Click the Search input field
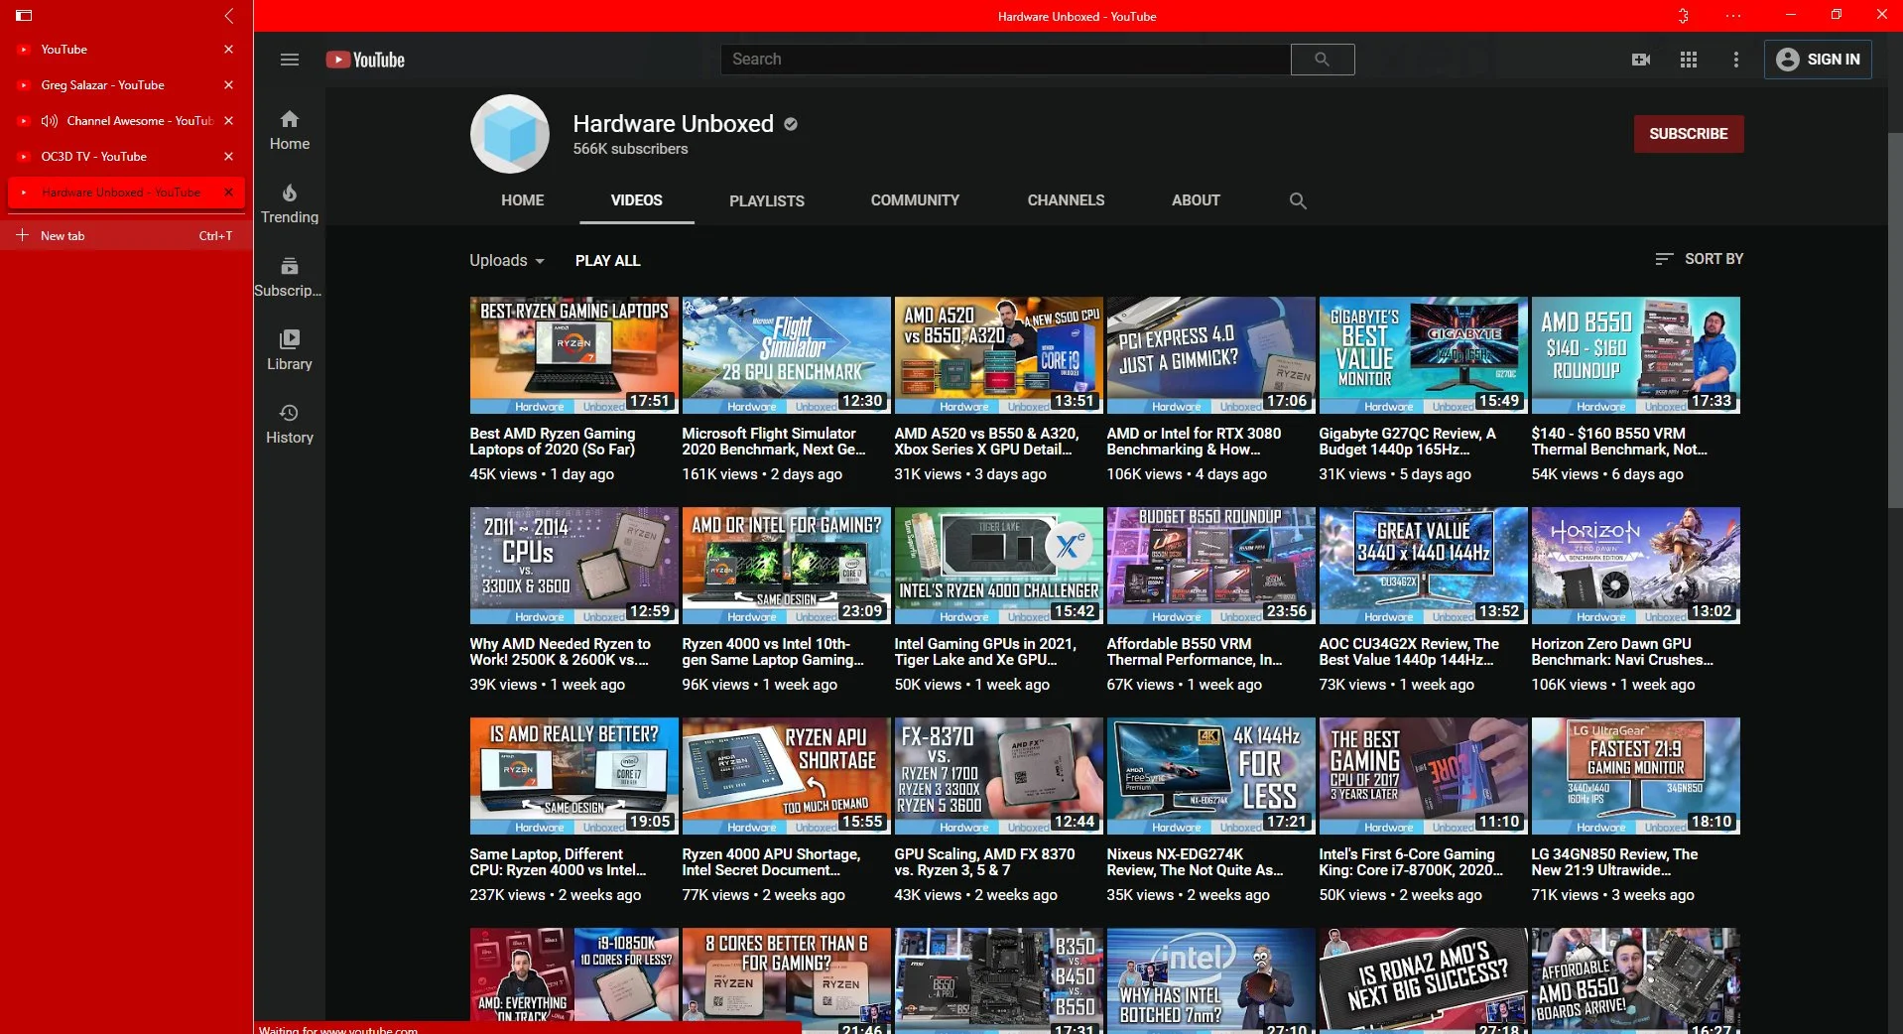The image size is (1903, 1034). tap(1004, 60)
